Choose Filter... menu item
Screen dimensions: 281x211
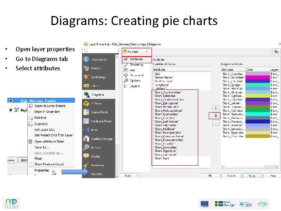pyautogui.click(x=39, y=159)
